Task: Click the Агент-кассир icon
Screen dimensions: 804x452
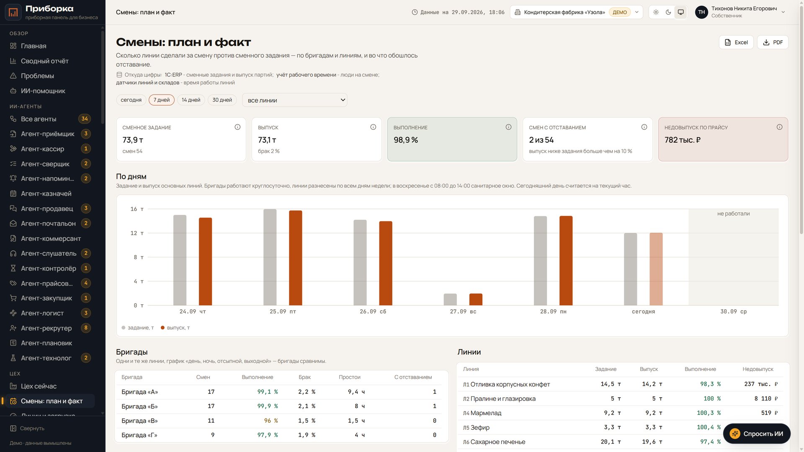Action: tap(13, 149)
